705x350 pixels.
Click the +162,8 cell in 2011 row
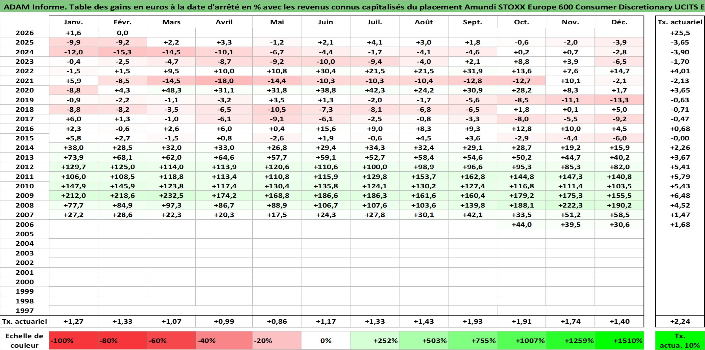[x=472, y=177]
